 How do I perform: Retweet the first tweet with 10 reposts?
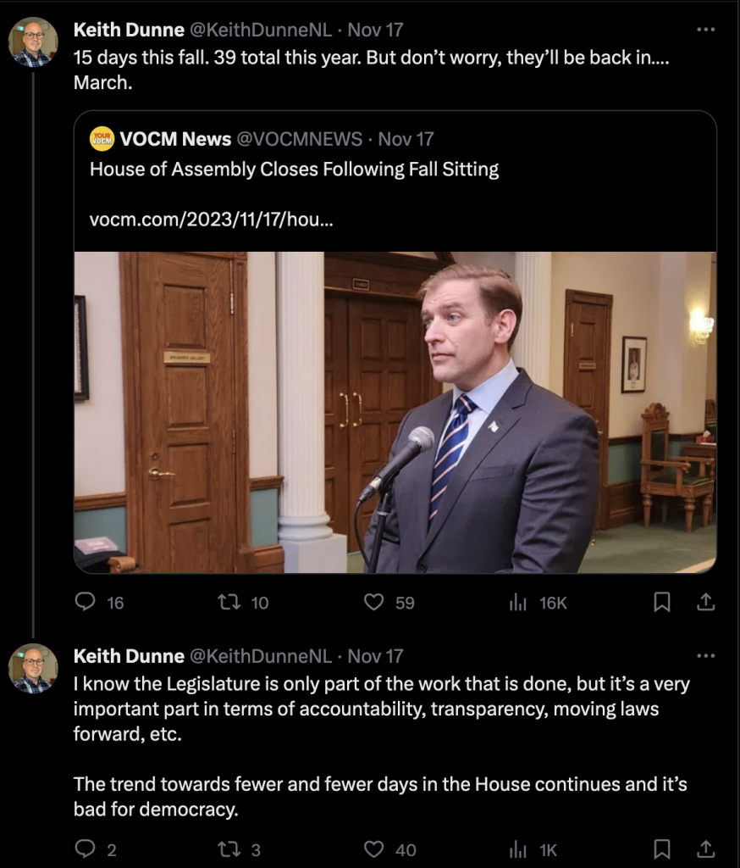pos(229,602)
